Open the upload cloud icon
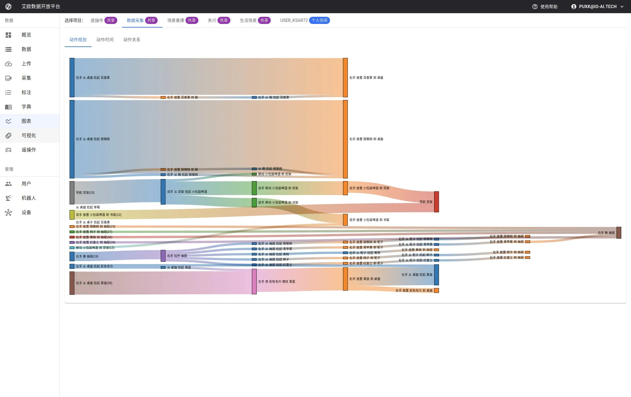 point(8,64)
